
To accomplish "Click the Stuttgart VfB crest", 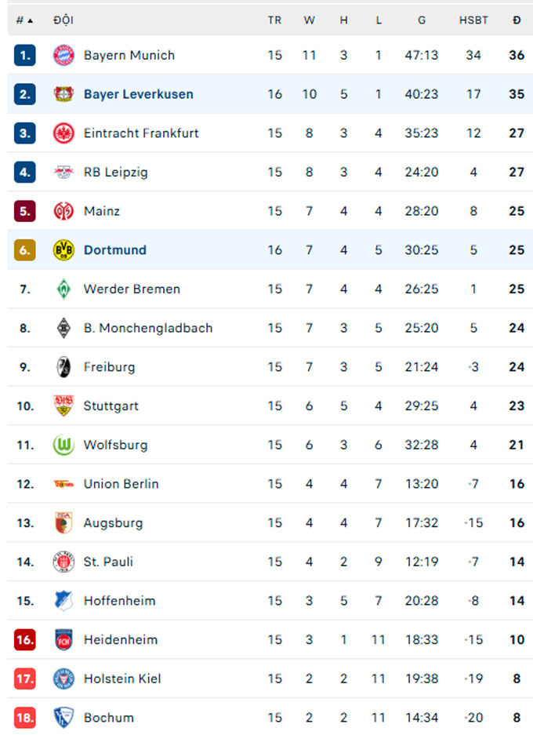I will tap(63, 406).
